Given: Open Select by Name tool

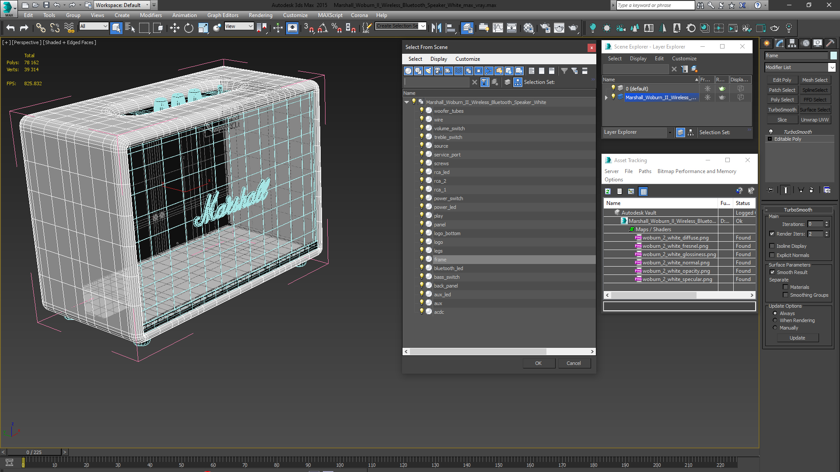Looking at the screenshot, I should [x=130, y=28].
